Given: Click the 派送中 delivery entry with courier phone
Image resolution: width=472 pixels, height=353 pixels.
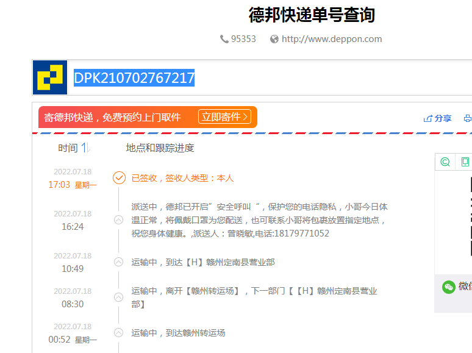Looking at the screenshot, I should point(259,220).
